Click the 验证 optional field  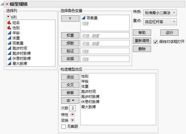click(105, 51)
